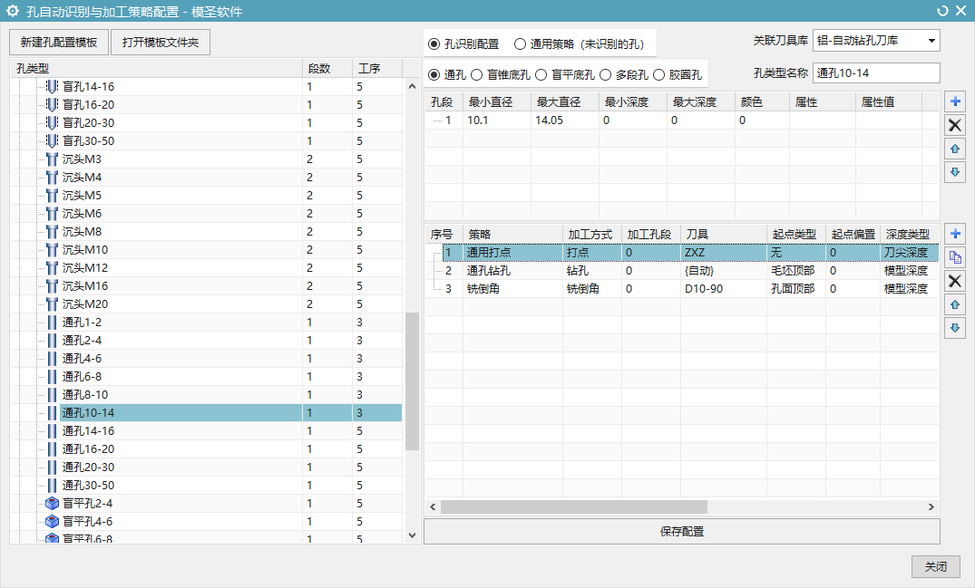Click the countersink icon of 沉头M16
Viewport: 975px width, 588px height.
pyautogui.click(x=53, y=285)
